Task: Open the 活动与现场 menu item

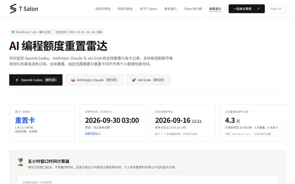Action: tap(102, 9)
